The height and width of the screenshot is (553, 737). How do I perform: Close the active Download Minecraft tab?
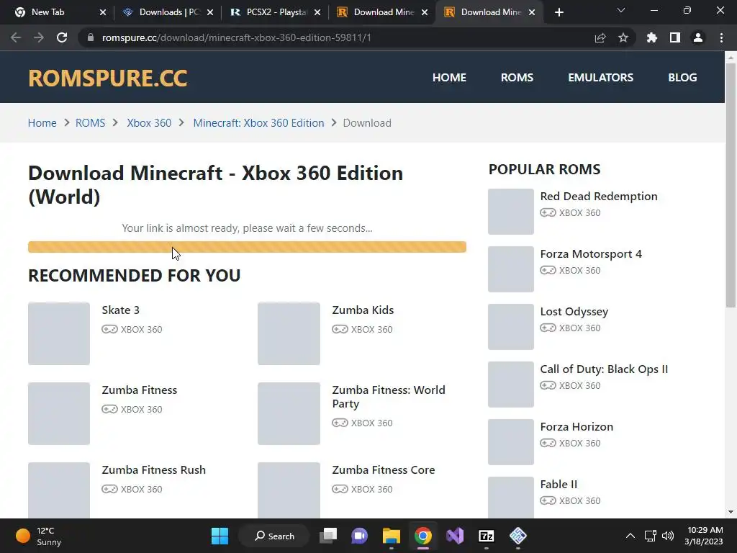(x=532, y=12)
